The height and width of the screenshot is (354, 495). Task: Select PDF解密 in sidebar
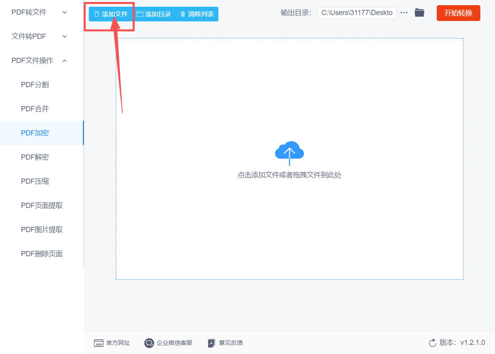(x=42, y=157)
